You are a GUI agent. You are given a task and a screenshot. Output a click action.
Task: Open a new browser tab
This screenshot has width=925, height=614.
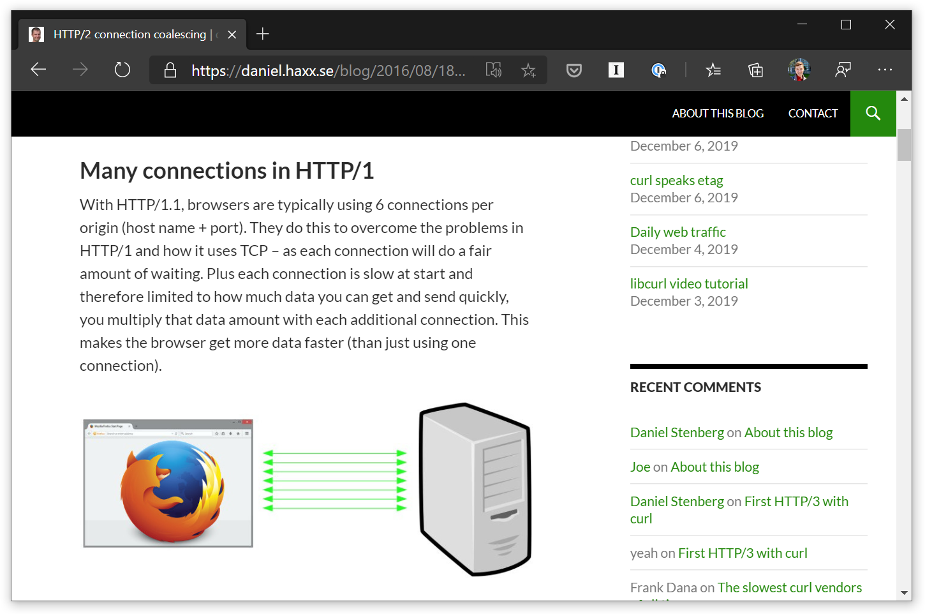tap(263, 34)
